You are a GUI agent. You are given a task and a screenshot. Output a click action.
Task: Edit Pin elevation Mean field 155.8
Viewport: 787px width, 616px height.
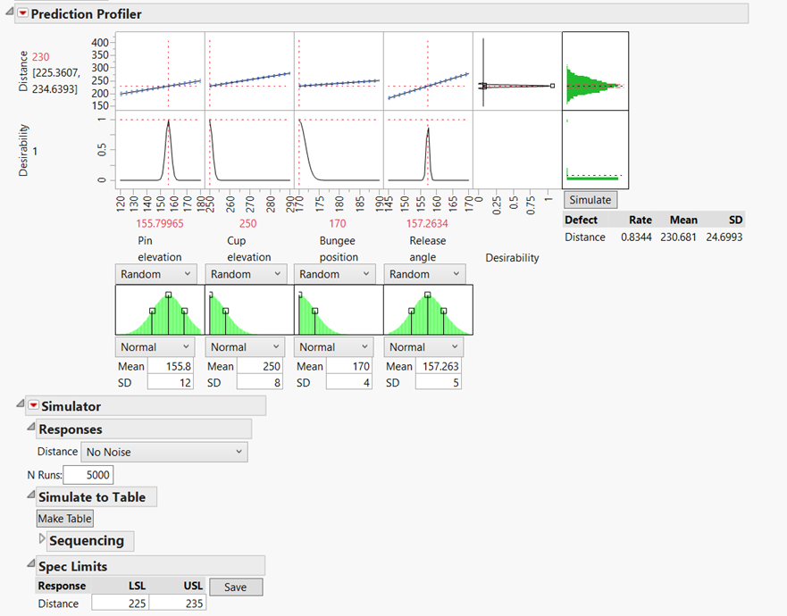coord(170,366)
